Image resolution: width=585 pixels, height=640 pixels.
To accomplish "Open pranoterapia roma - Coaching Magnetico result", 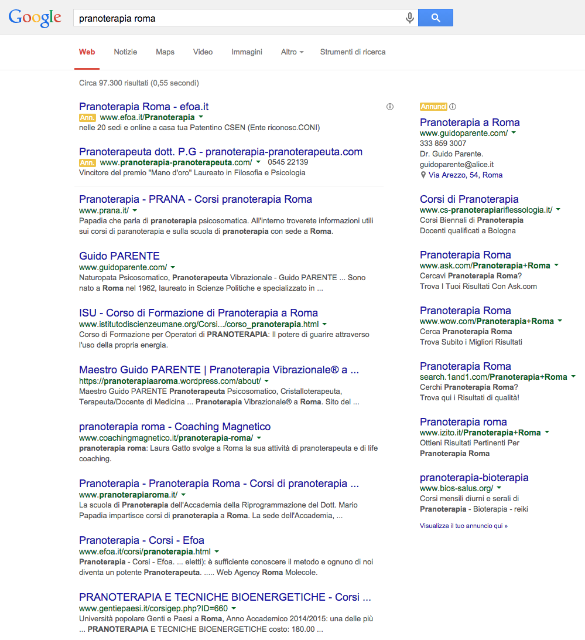I will coord(175,427).
